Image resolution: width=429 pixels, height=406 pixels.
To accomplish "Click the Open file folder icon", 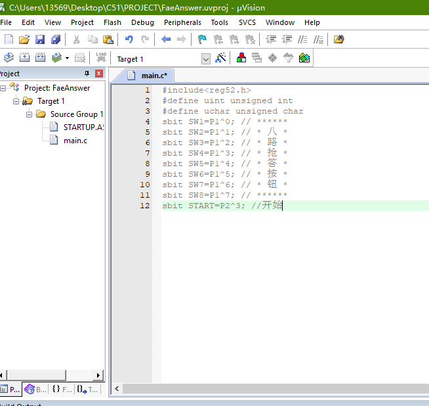I will click(24, 39).
